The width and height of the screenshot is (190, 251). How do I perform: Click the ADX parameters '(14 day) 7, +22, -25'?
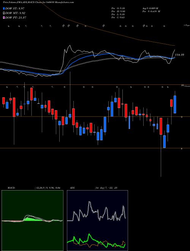point(106,188)
